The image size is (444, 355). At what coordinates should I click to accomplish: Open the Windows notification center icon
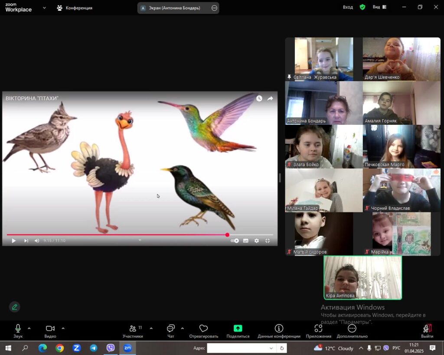pos(432,348)
